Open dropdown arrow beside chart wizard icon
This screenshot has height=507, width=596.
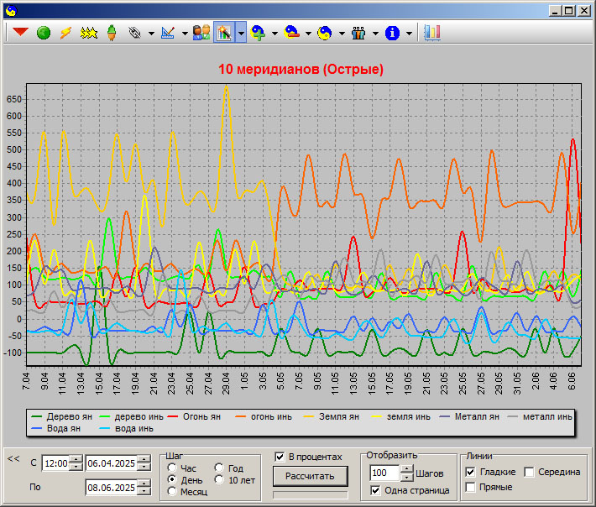tap(241, 33)
